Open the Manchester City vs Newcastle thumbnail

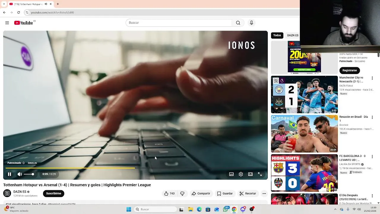pyautogui.click(x=304, y=95)
